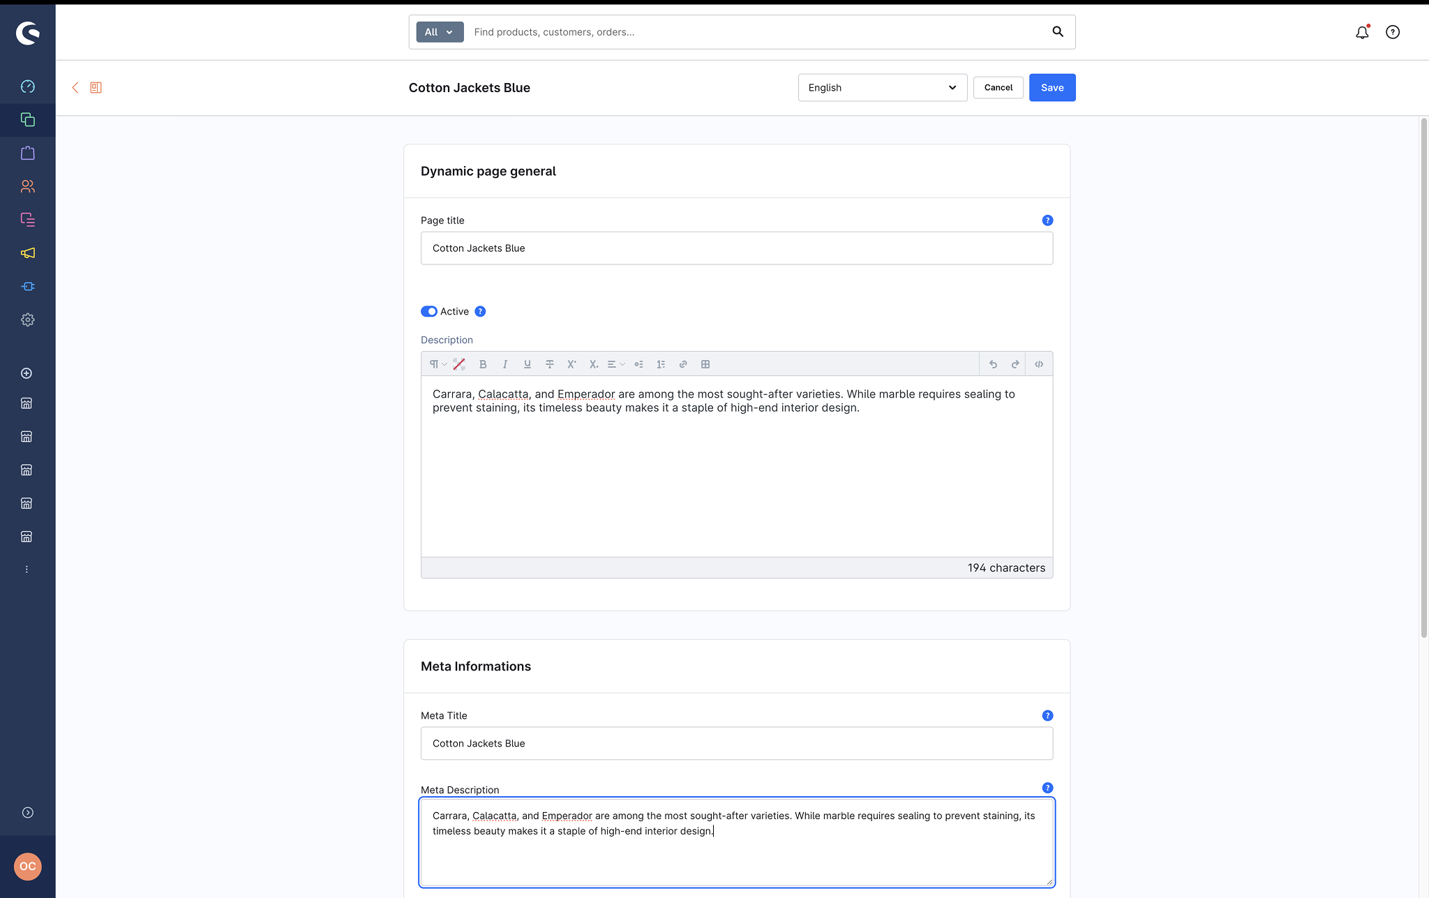Show more sales channels three-dot icon
Screen dimensions: 1429x898
(x=27, y=569)
